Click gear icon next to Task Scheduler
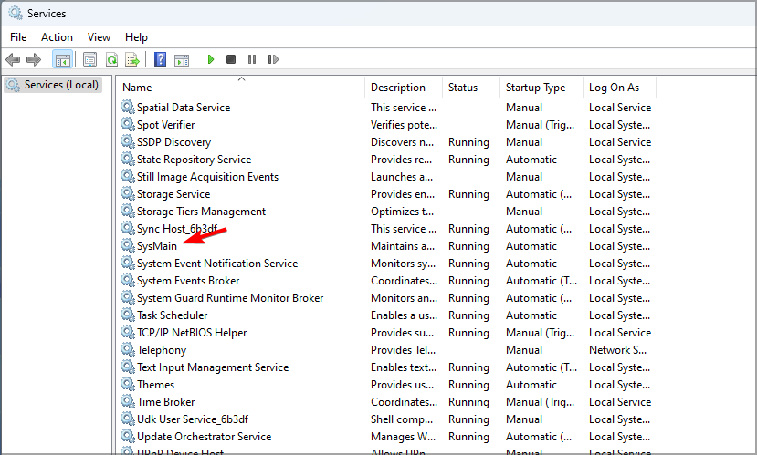Viewport: 757px width, 455px height. (x=128, y=315)
